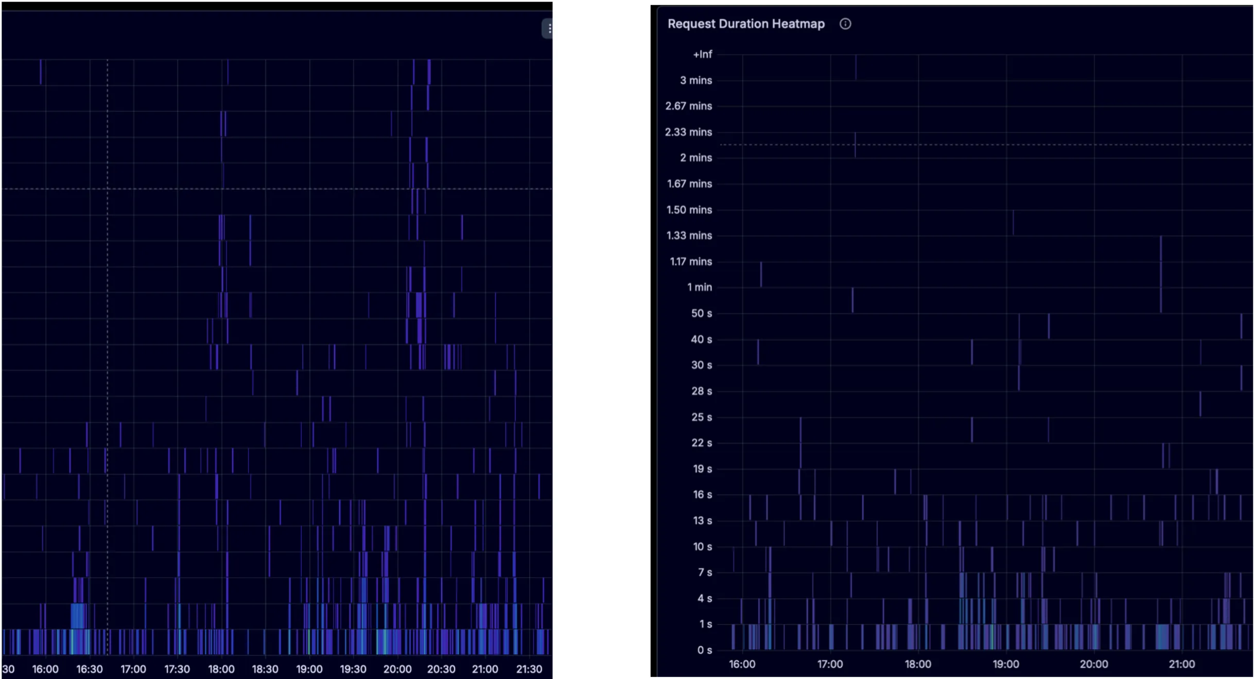Click the 10 s axis label
Screen dimensions: 1254x679
point(702,547)
